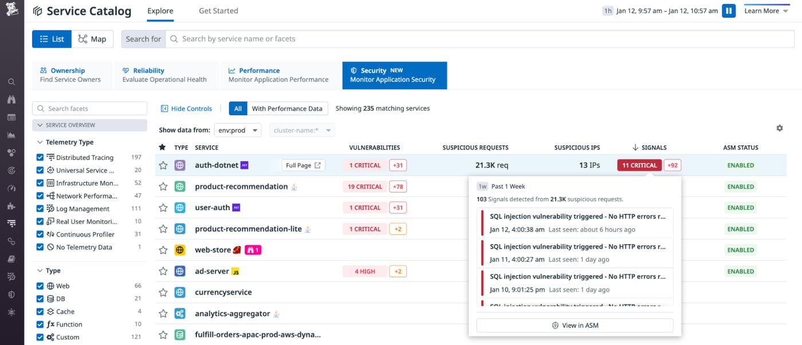The width and height of the screenshot is (802, 345).
Task: Uncheck Log Management filter
Action: coord(40,209)
